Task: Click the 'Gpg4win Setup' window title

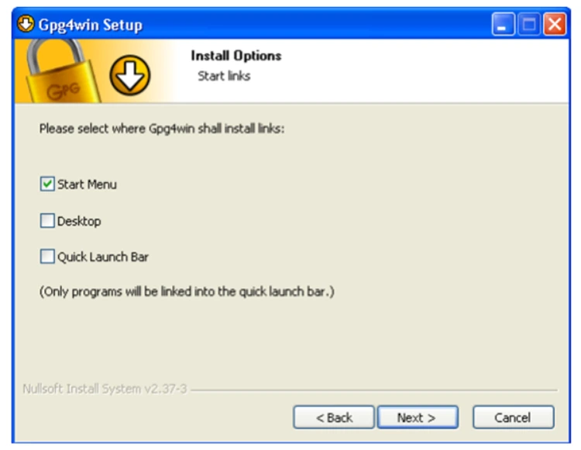Action: pyautogui.click(x=91, y=26)
